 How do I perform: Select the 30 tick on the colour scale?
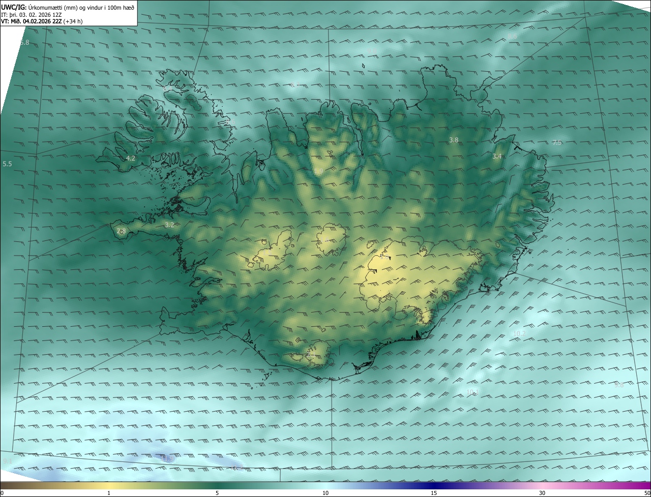(542, 493)
